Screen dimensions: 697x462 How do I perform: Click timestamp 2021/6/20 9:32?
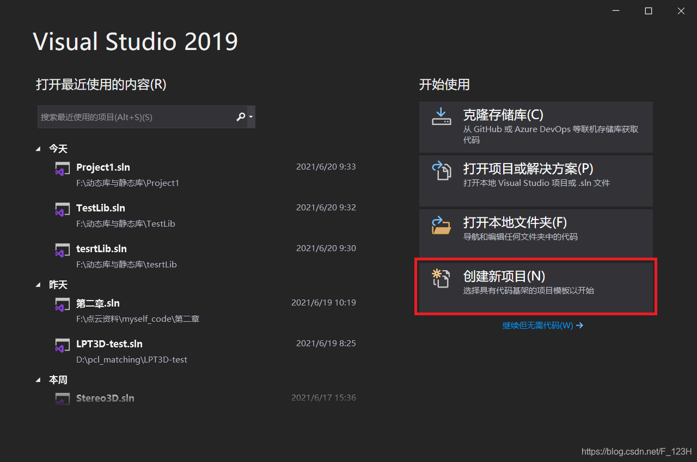326,208
